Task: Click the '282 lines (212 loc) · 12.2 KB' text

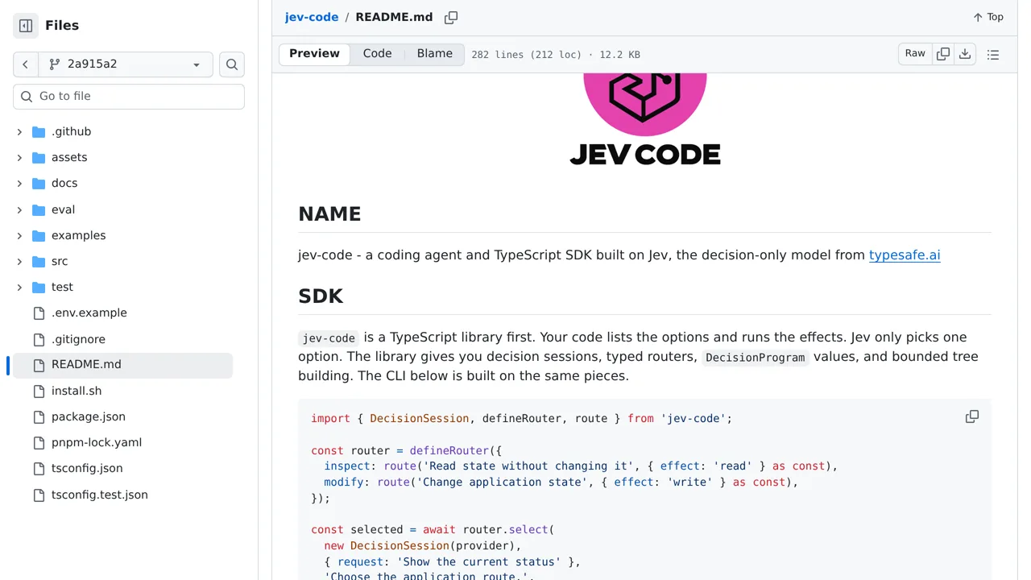Action: pos(556,55)
